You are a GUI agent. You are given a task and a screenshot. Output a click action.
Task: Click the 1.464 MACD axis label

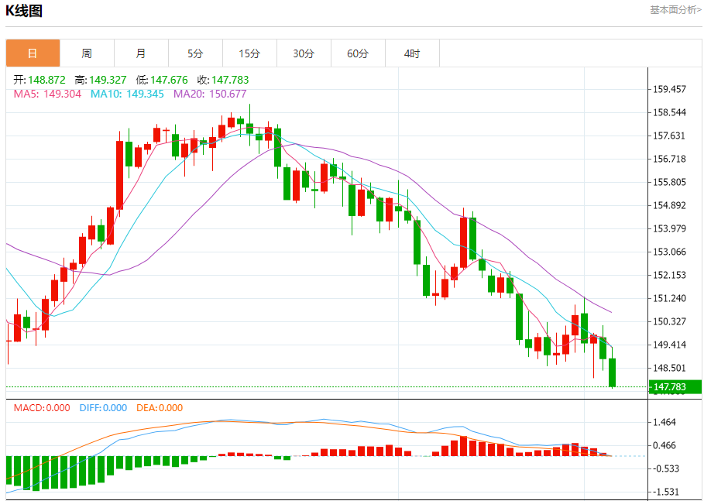pyautogui.click(x=664, y=423)
